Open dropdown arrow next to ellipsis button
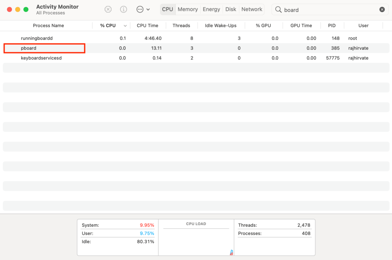The width and height of the screenshot is (392, 260). (x=148, y=10)
